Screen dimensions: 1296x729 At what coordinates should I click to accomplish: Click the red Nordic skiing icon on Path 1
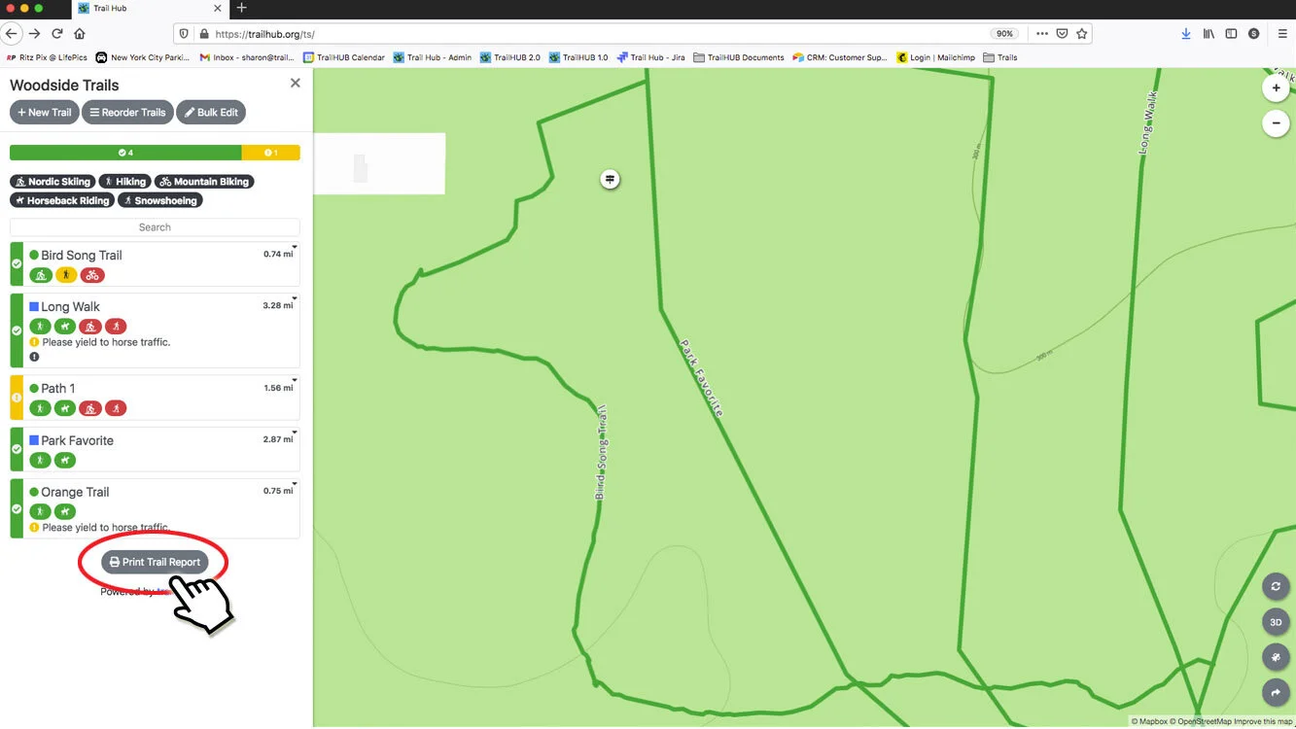90,408
